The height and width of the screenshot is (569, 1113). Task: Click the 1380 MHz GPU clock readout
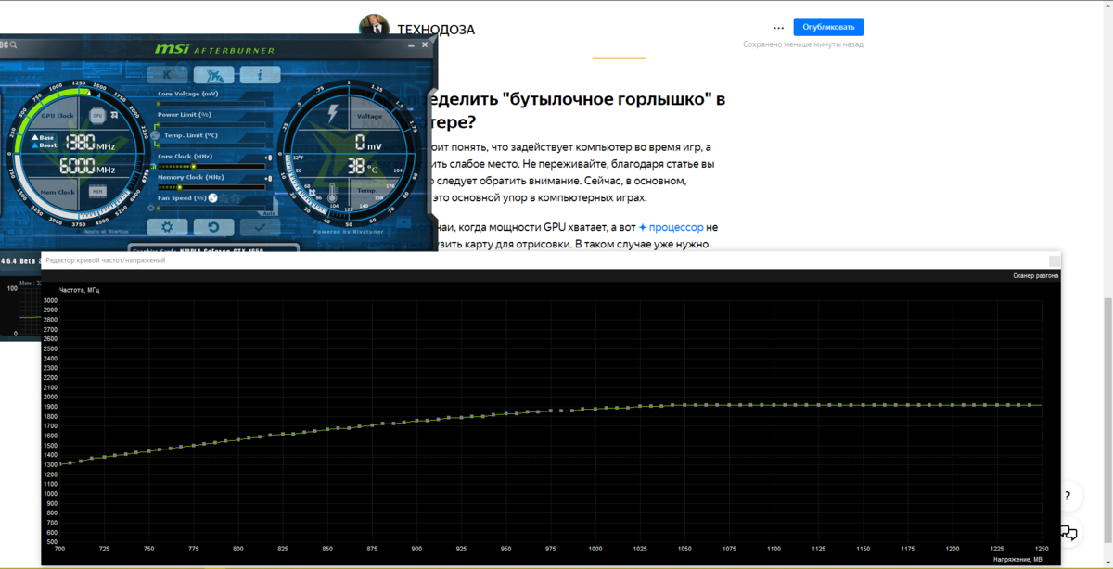[x=88, y=143]
